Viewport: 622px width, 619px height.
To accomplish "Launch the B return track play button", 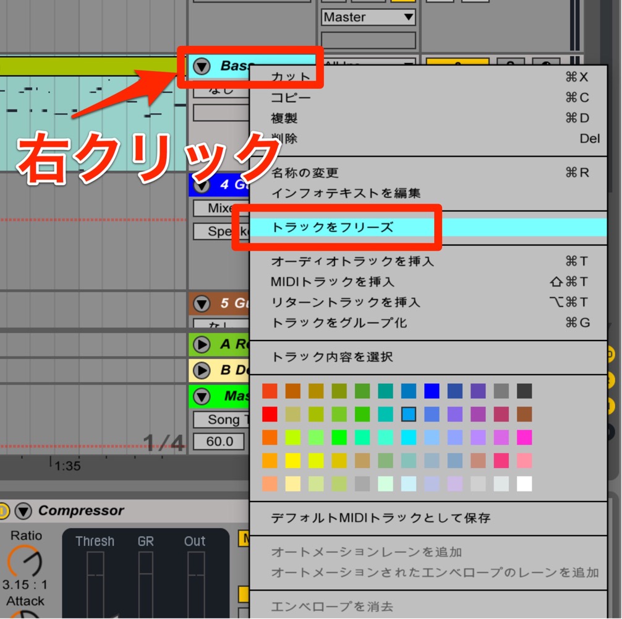I will tap(202, 370).
